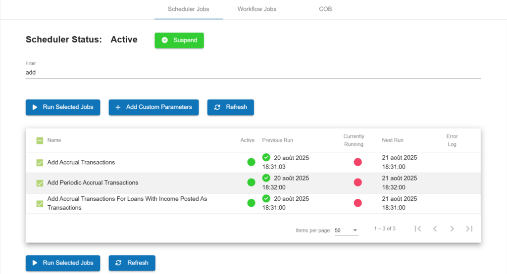Click the Active column header
The height and width of the screenshot is (274, 507).
pos(248,140)
